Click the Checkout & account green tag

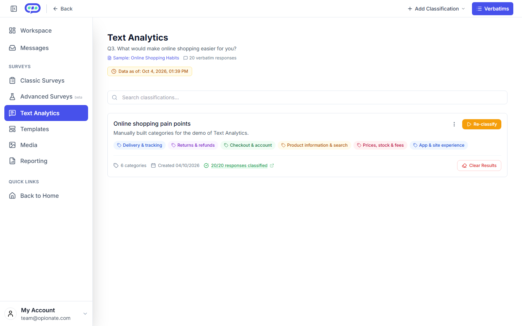248,145
